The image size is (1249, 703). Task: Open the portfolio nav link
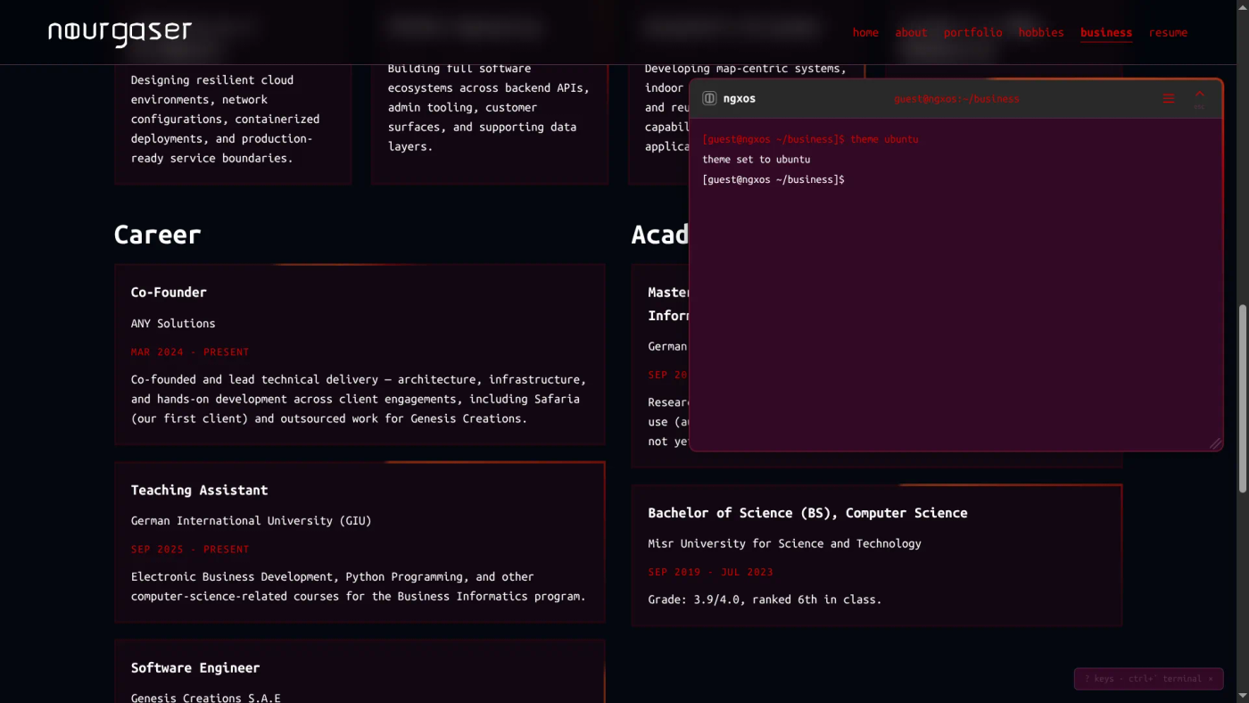click(x=972, y=32)
